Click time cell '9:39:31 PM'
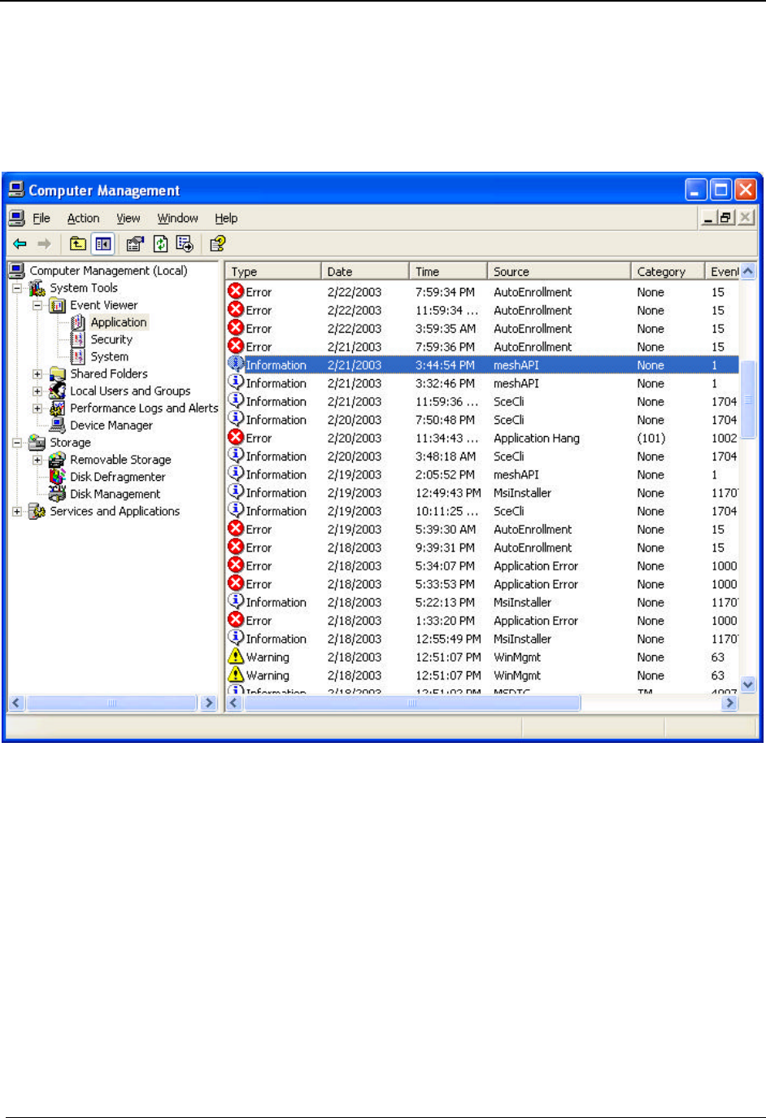 [445, 548]
